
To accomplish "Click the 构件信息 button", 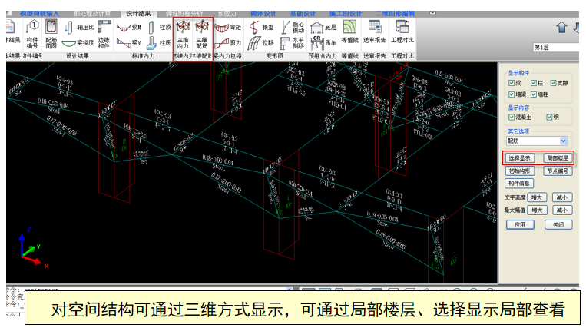I will click(x=519, y=183).
